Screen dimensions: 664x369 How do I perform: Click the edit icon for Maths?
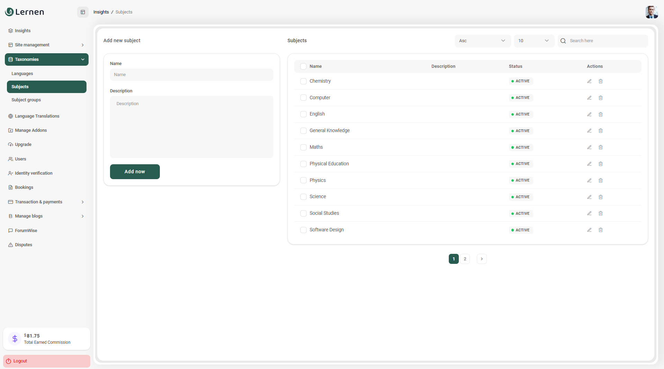click(589, 147)
